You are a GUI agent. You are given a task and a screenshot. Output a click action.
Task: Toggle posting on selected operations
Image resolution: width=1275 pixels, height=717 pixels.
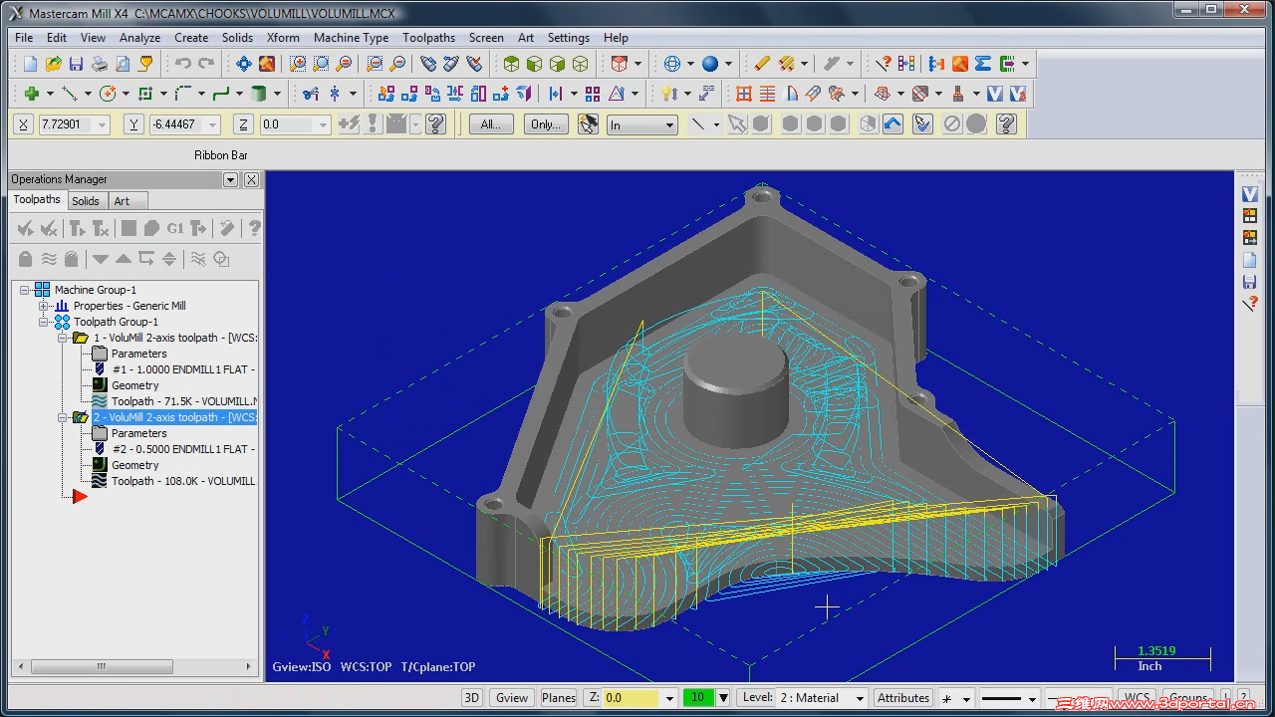(72, 259)
